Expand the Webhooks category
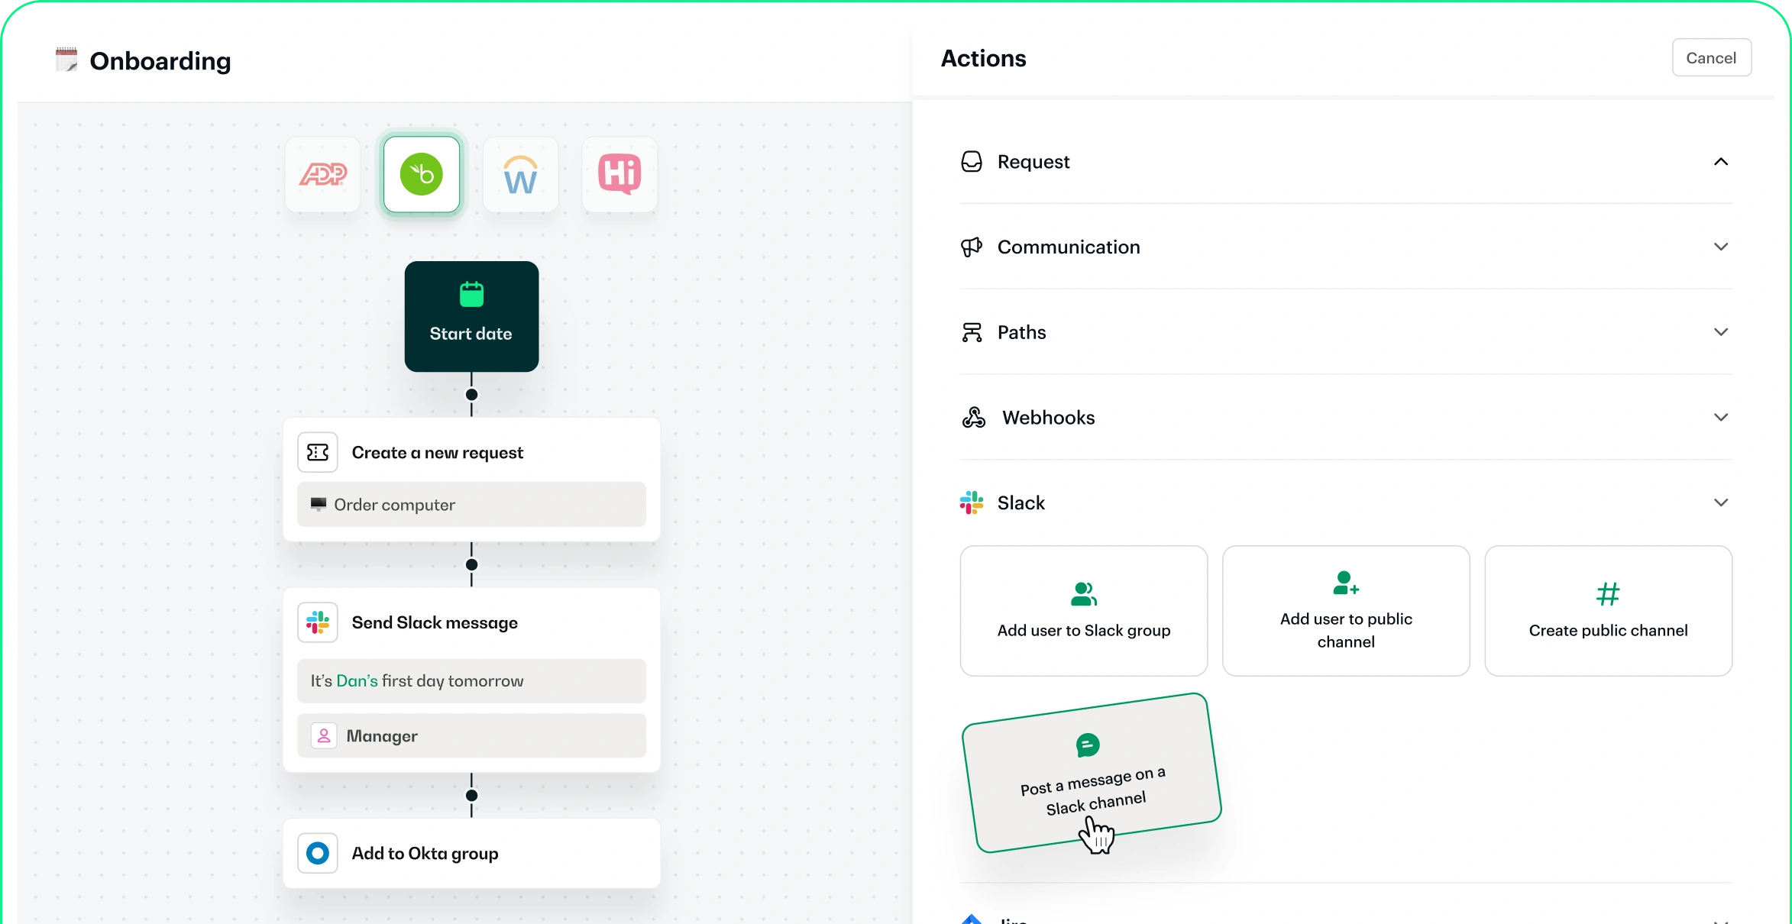Screen dimensions: 1792x924 [x=1720, y=417]
